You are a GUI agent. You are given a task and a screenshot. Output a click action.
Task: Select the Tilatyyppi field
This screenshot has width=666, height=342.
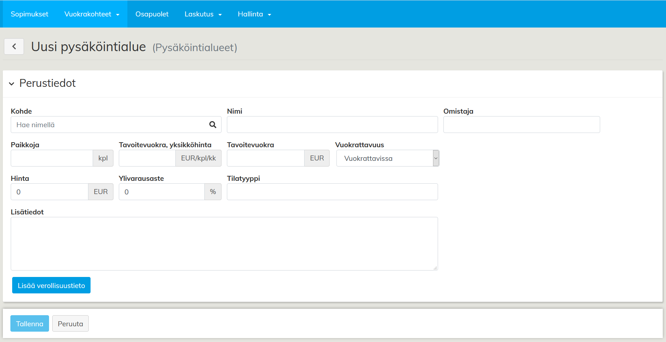(x=332, y=192)
